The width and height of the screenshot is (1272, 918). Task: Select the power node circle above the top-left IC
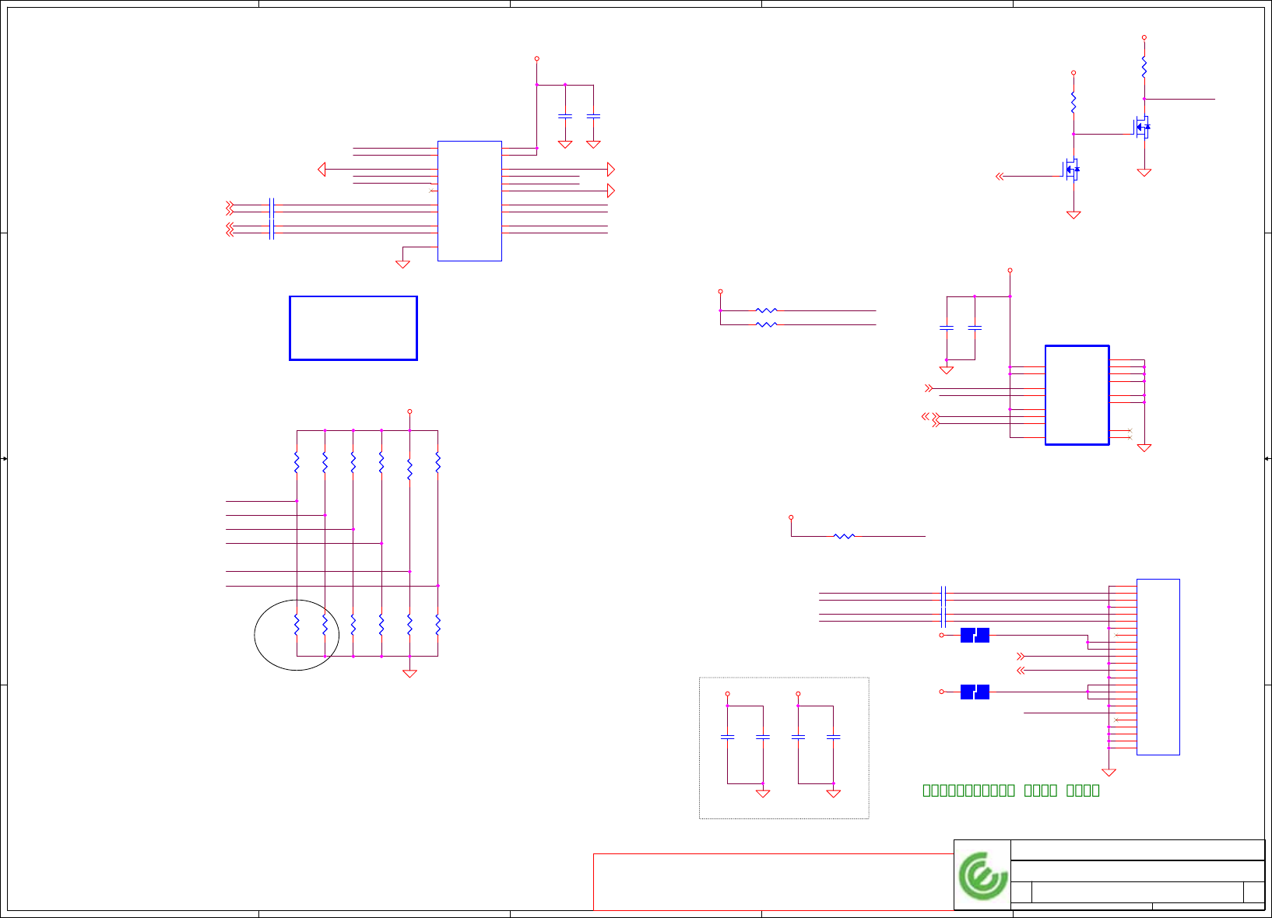pyautogui.click(x=536, y=58)
